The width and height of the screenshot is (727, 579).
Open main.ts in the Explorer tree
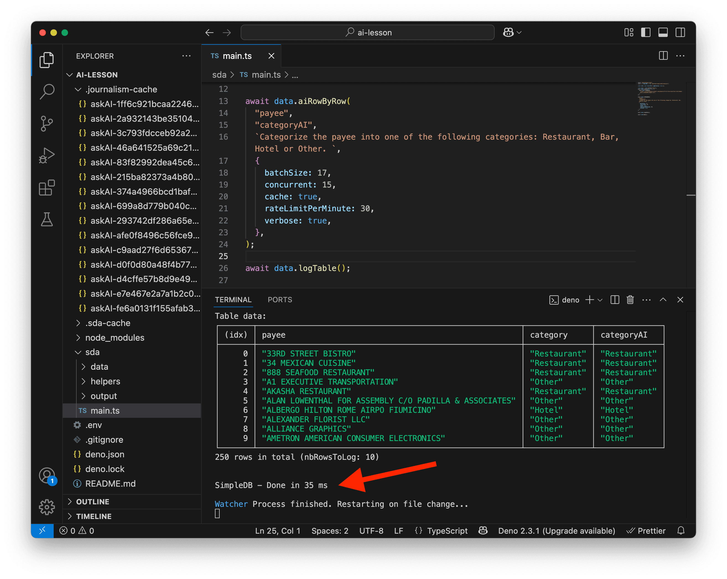132,411
